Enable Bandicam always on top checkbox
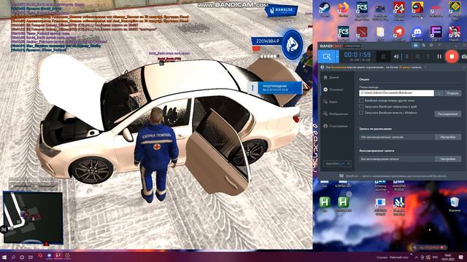 (361, 100)
